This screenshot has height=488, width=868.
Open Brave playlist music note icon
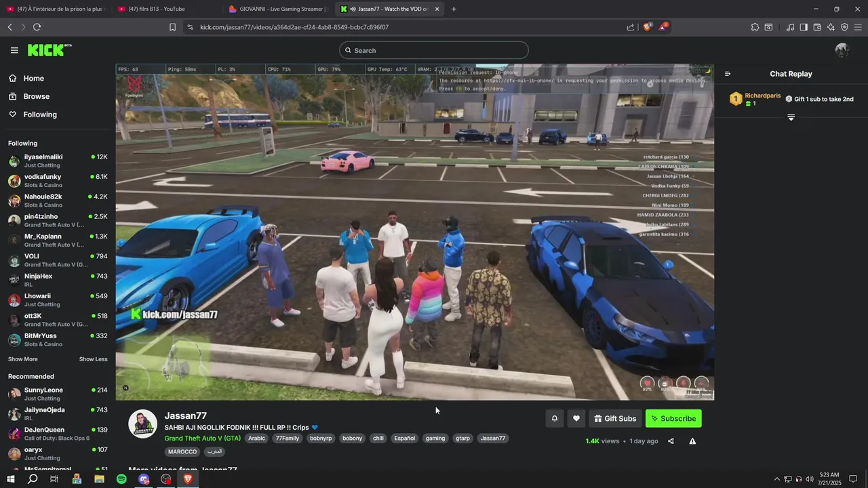tap(790, 27)
